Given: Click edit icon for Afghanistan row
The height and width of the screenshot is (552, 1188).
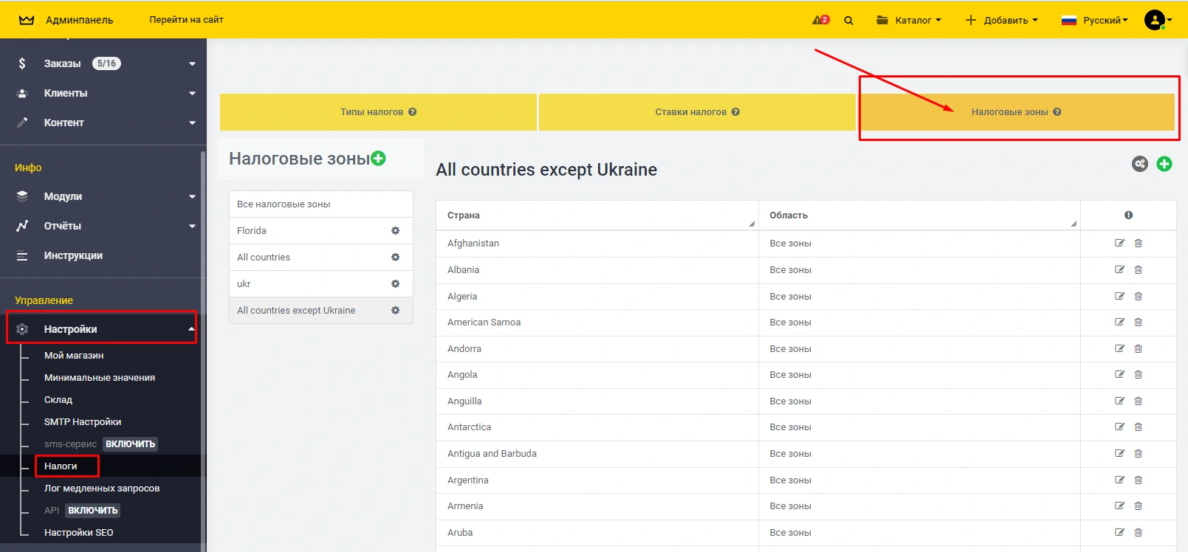Looking at the screenshot, I should [1119, 244].
